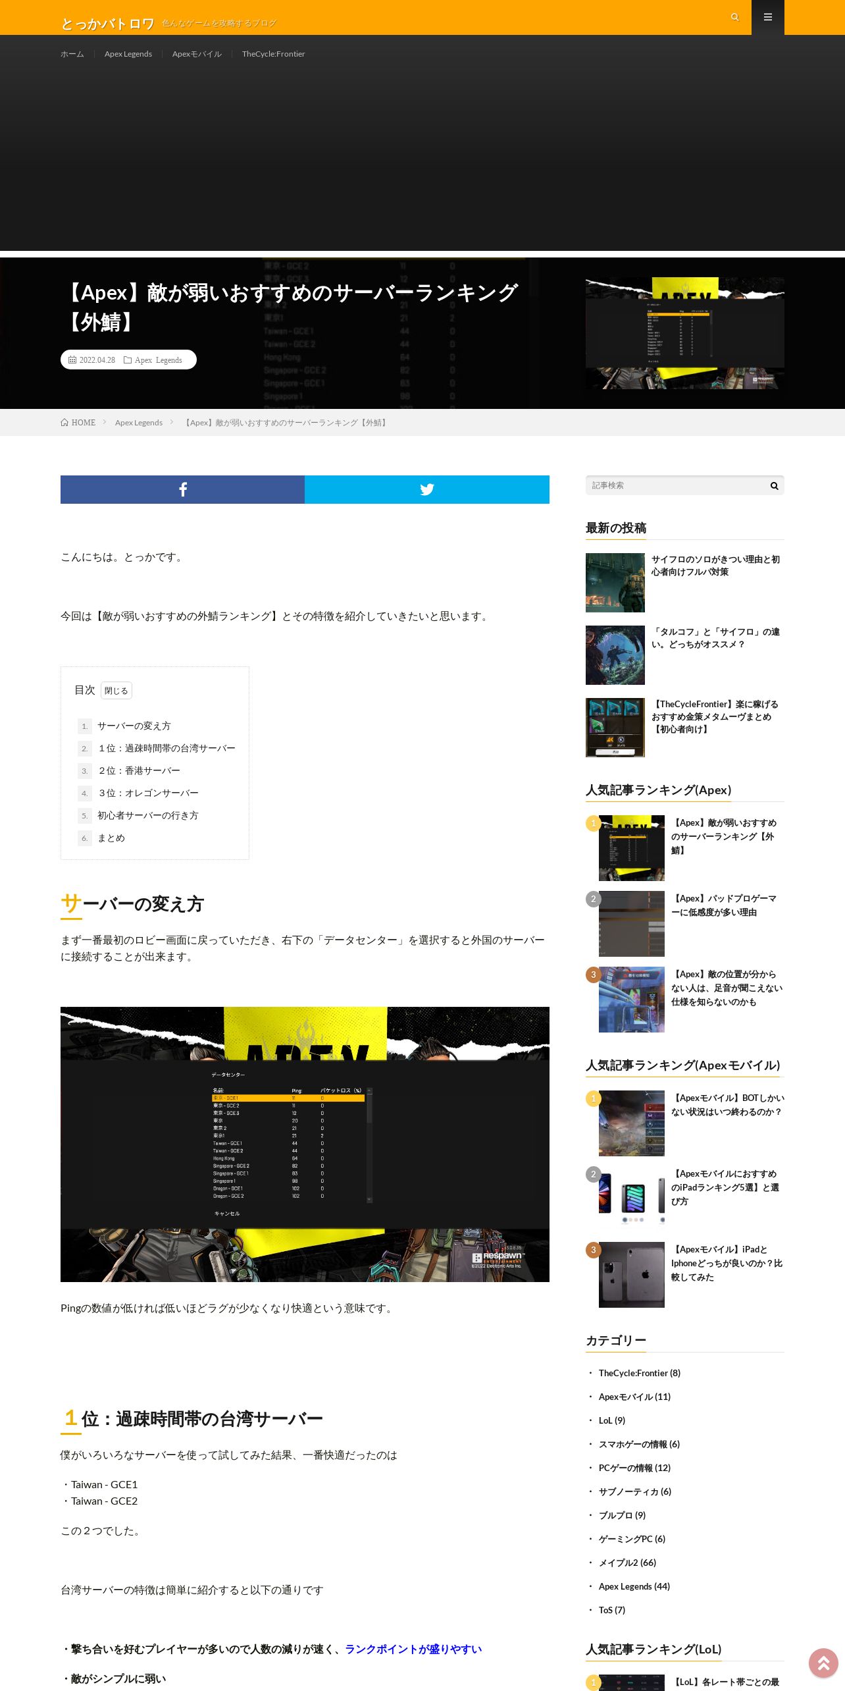Viewport: 845px width, 1691px height.
Task: Open category メイプル2 (66)
Action: 627,1563
